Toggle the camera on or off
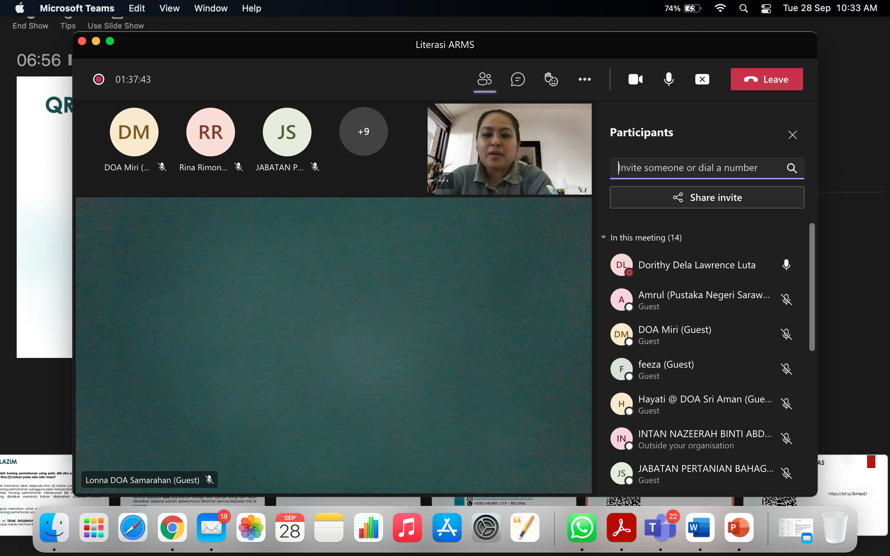The width and height of the screenshot is (890, 556). (635, 79)
